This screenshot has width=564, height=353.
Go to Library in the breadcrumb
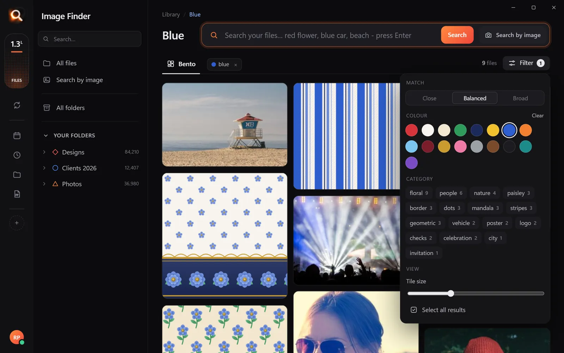click(171, 14)
